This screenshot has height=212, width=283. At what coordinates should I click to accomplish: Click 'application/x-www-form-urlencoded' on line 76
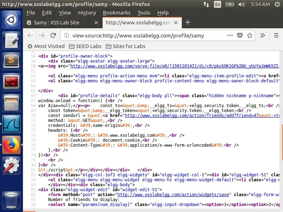pyautogui.click(x=171, y=145)
